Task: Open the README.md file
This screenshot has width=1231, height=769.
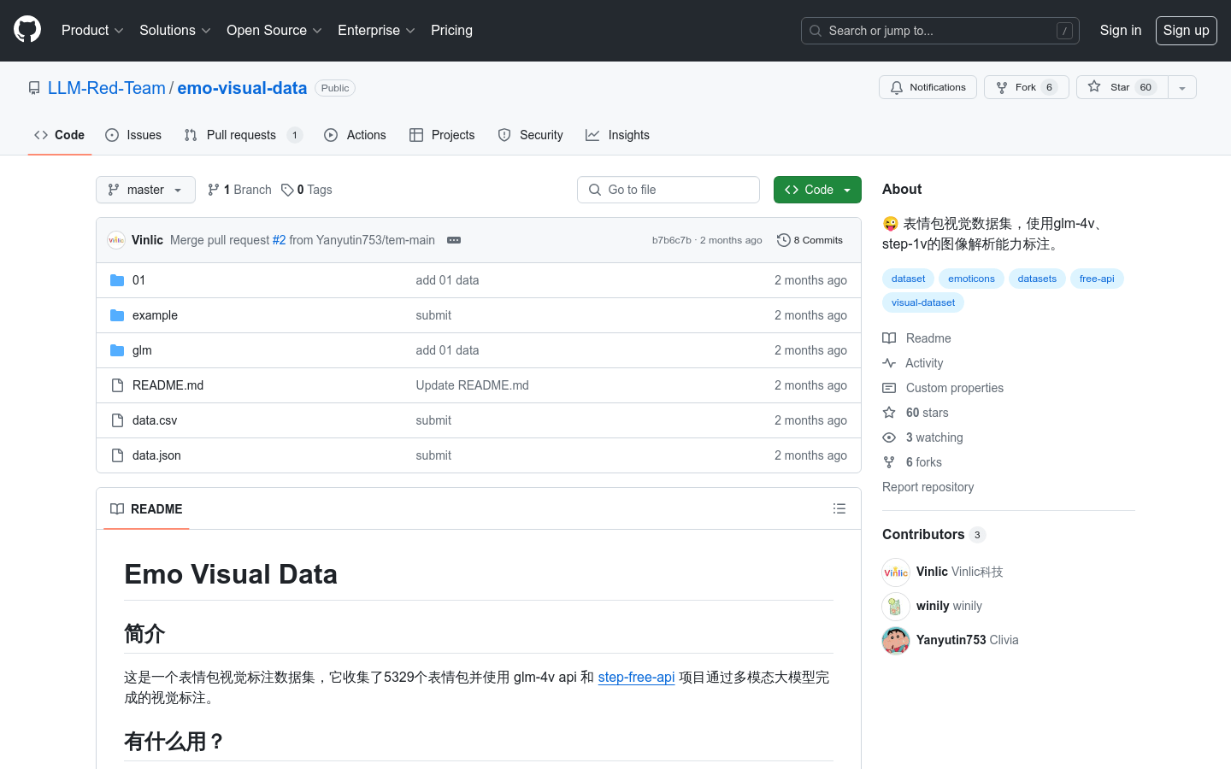Action: click(168, 385)
